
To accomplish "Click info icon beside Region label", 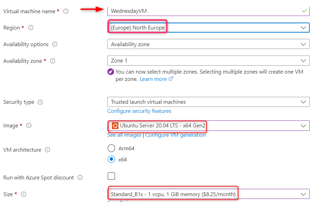I will (31, 28).
